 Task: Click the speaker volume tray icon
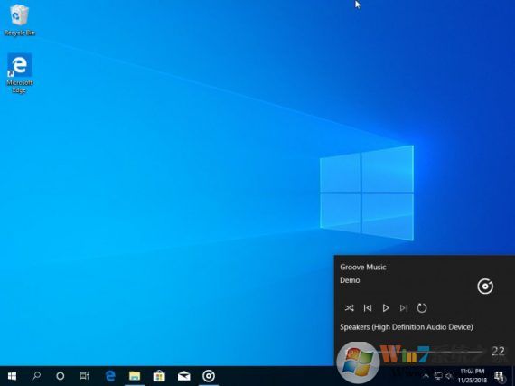pyautogui.click(x=449, y=376)
